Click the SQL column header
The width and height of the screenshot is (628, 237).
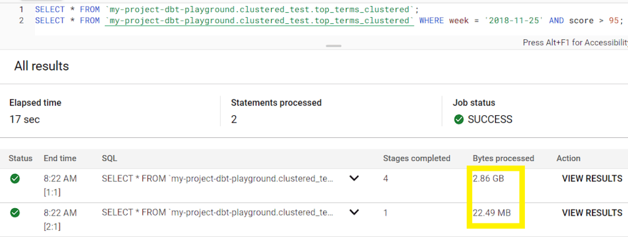(109, 158)
